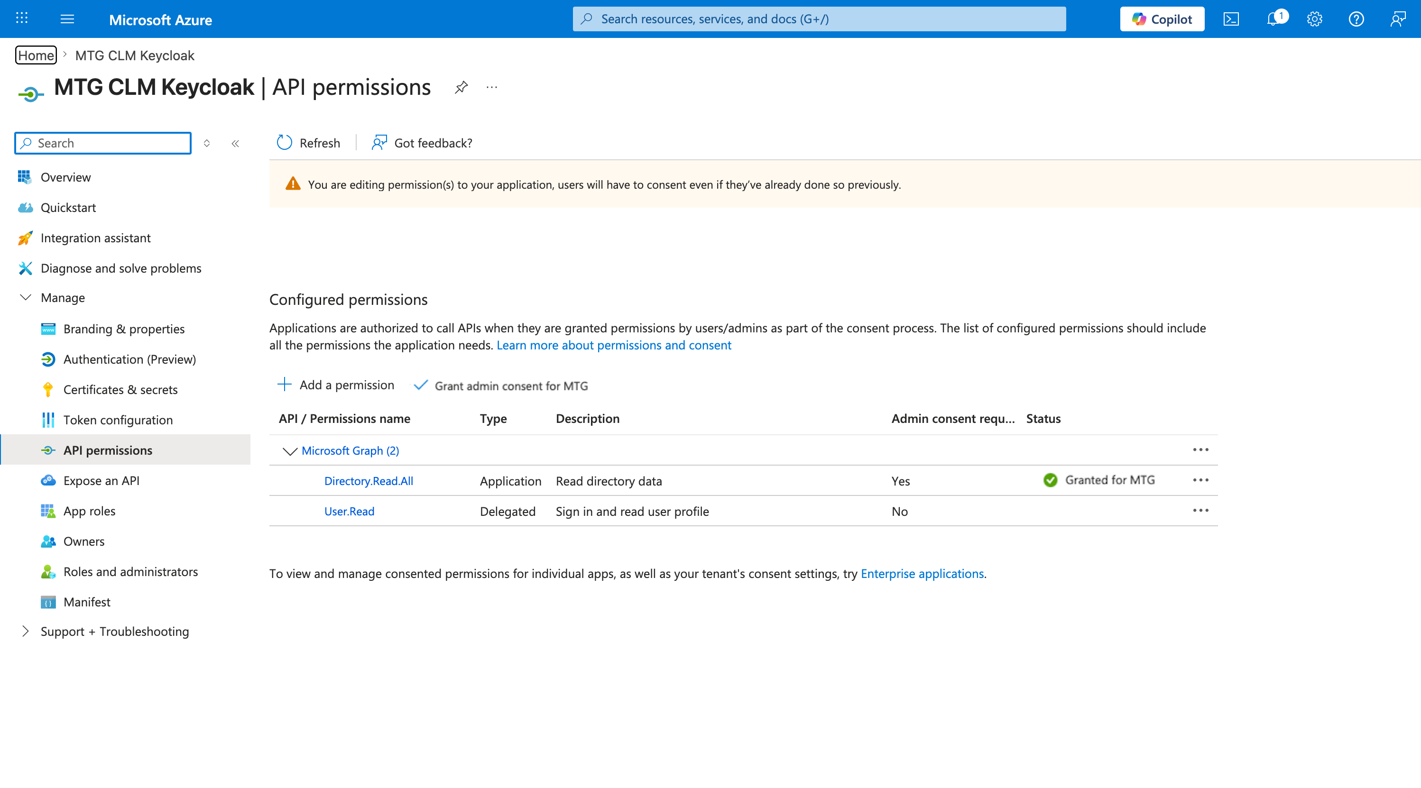Click the top bar feedback person icon

1398,19
